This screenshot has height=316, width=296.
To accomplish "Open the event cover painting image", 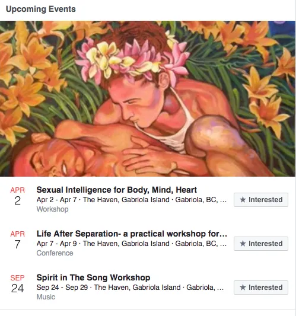I will pyautogui.click(x=148, y=98).
